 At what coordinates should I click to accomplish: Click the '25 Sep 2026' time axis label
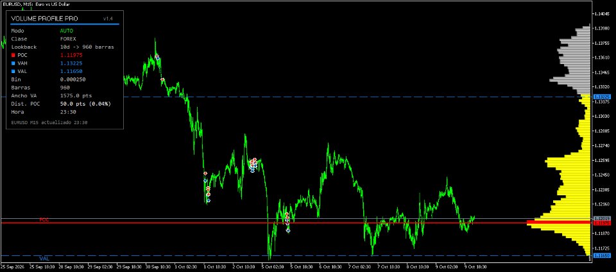12,267
